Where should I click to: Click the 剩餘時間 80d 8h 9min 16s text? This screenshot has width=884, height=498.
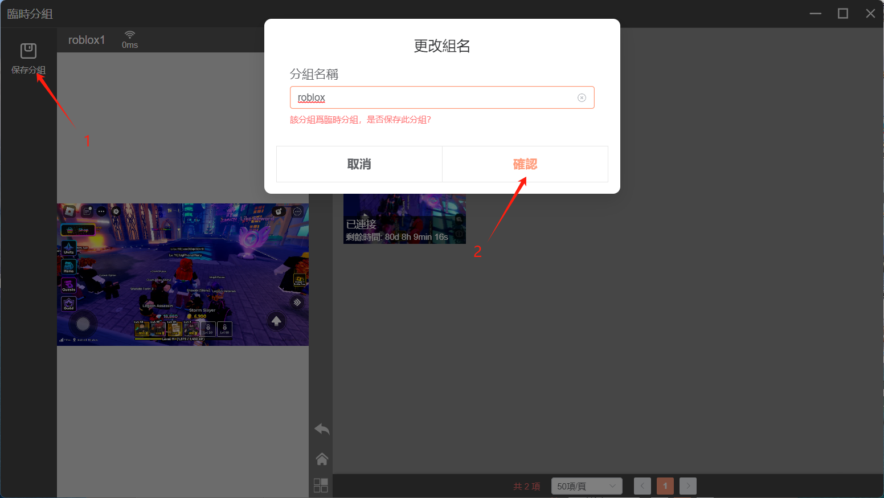click(397, 237)
